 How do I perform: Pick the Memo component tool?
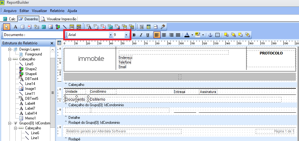click(22, 27)
